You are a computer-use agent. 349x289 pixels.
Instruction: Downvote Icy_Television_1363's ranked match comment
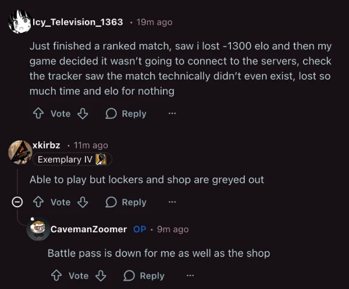pyautogui.click(x=83, y=114)
